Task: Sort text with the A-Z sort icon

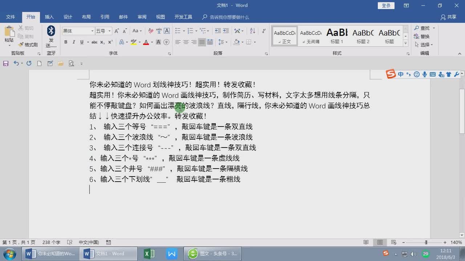Action: pos(253,31)
